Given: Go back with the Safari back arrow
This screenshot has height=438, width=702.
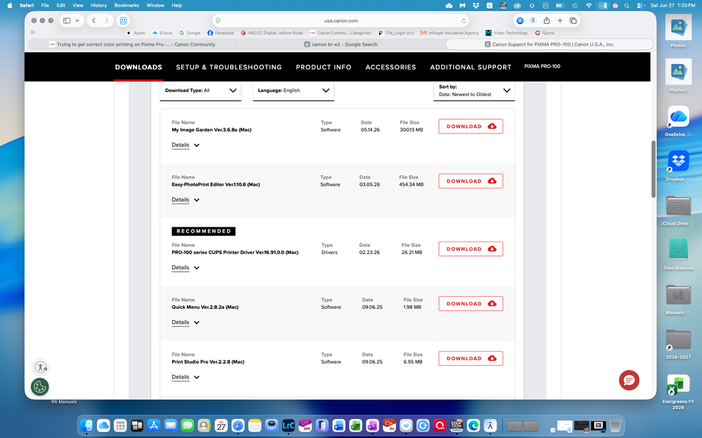Looking at the screenshot, I should 94,20.
